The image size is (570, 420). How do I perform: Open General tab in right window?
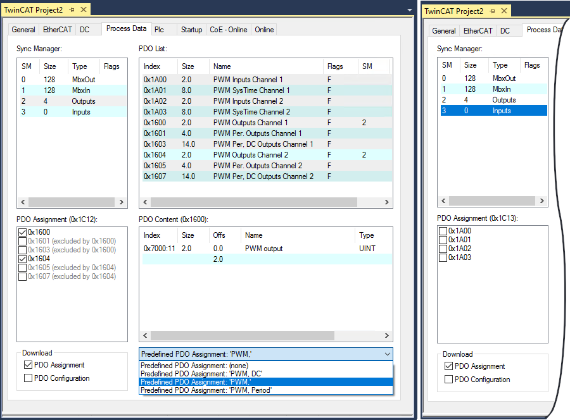[444, 31]
